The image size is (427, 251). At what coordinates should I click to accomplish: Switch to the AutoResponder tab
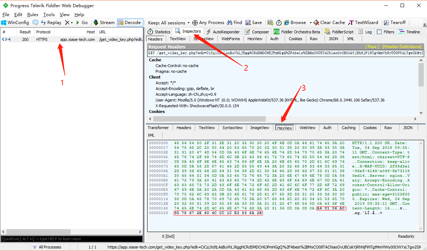click(223, 32)
